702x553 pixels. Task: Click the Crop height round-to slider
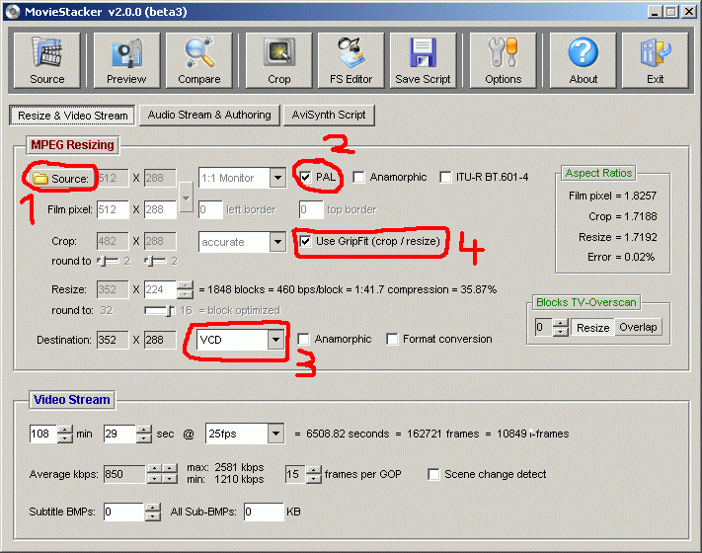(155, 261)
